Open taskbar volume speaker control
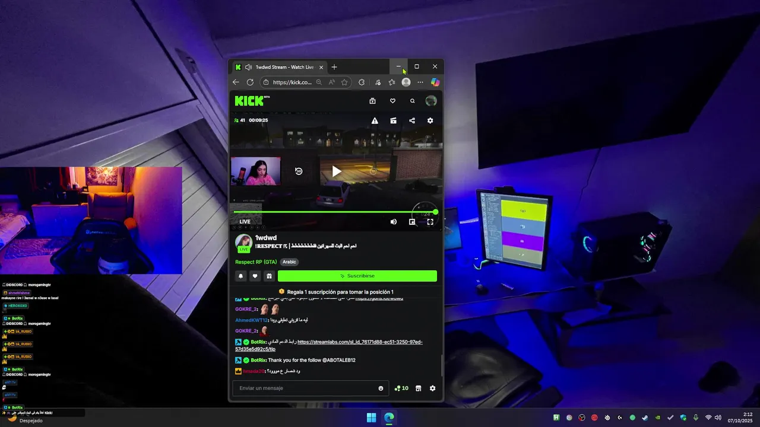Image resolution: width=760 pixels, height=427 pixels. (718, 418)
